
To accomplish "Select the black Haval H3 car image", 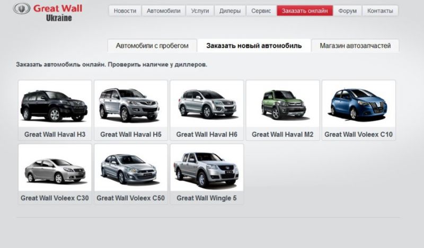I will coord(55,104).
